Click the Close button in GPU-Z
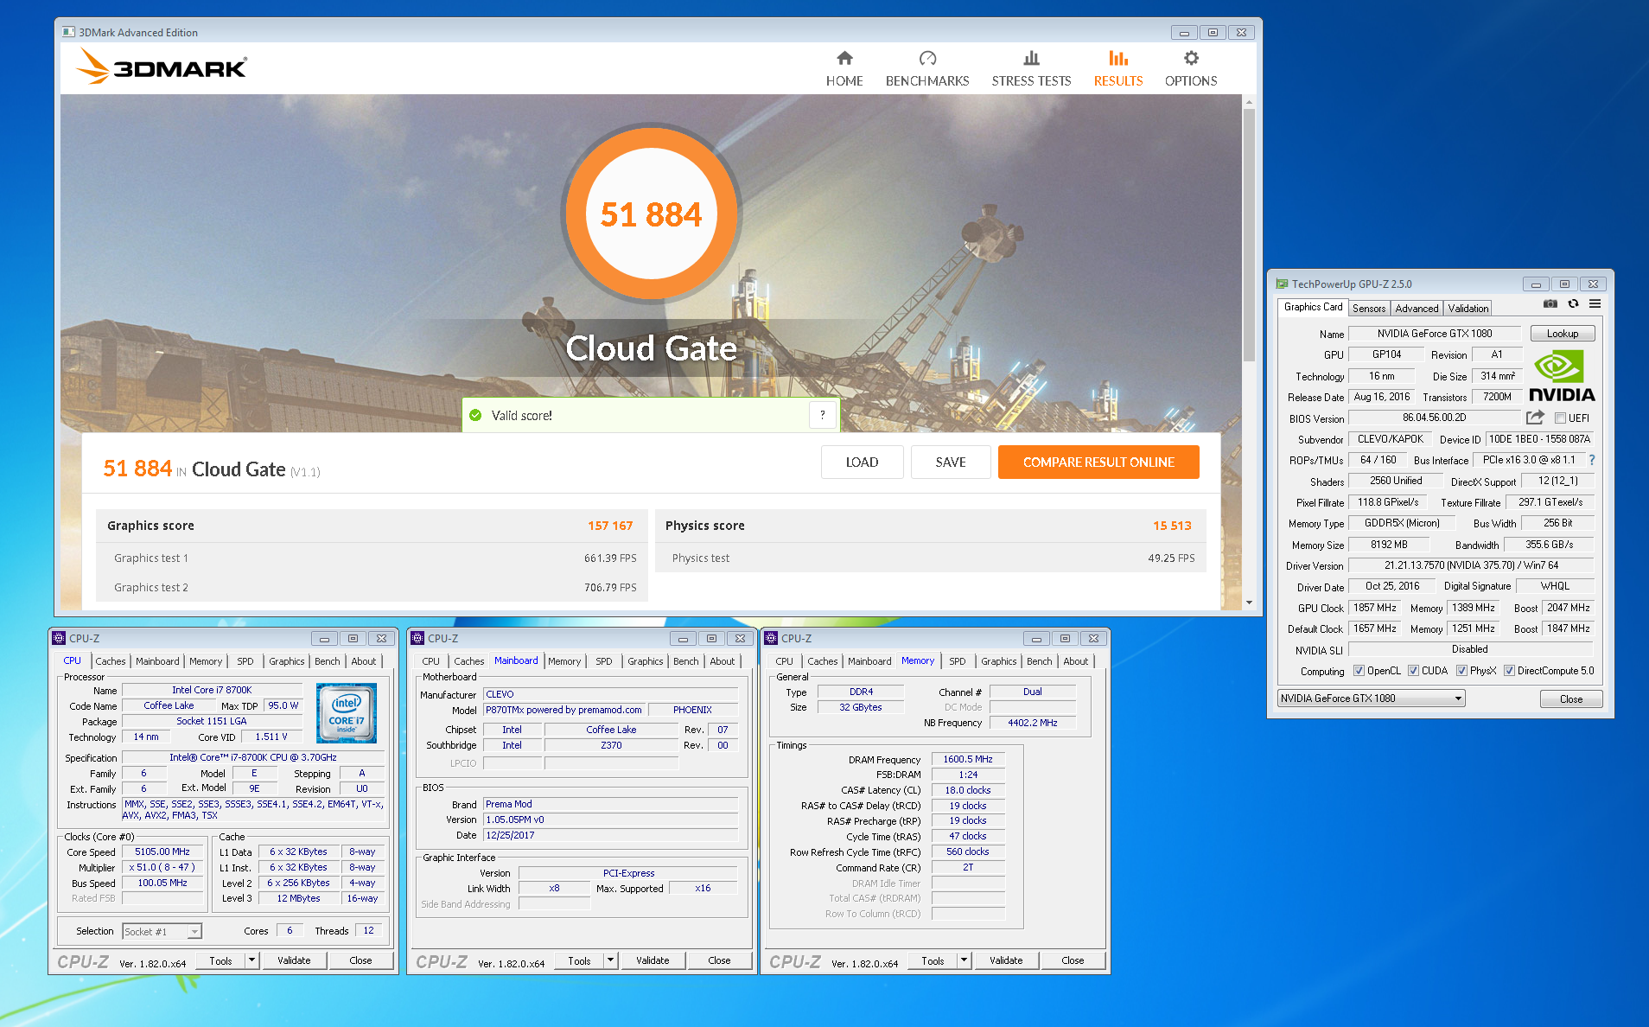This screenshot has height=1027, width=1649. (x=1571, y=699)
